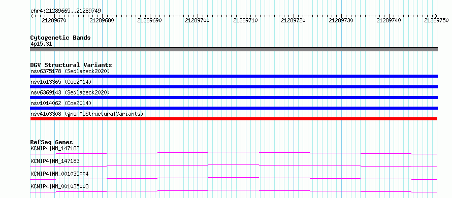Viewport: 452px width, 198px height.
Task: Click ruler position 21289710
Action: click(245, 20)
